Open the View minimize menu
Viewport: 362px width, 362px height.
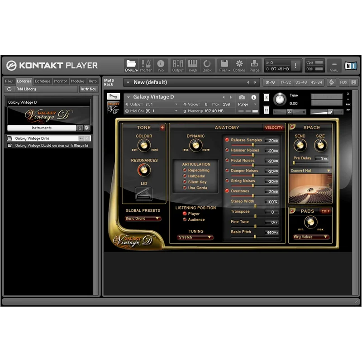coord(334,66)
